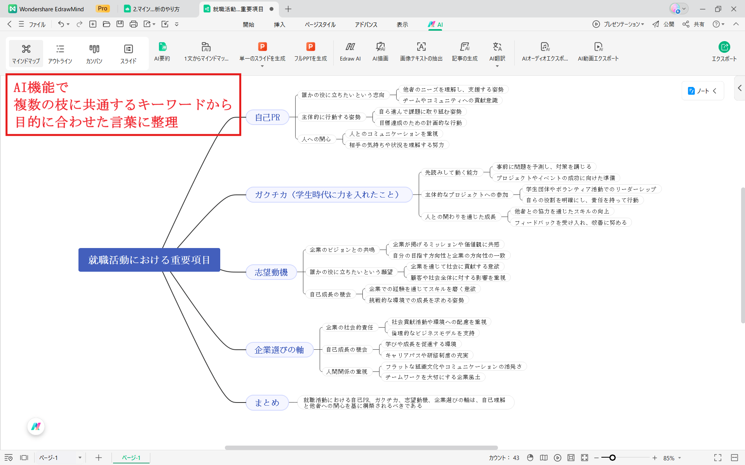Viewport: 745px width, 465px height.
Task: Move the zoom slider handle
Action: click(x=613, y=458)
